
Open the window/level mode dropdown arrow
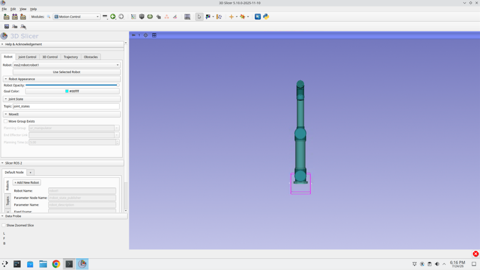pos(213,17)
